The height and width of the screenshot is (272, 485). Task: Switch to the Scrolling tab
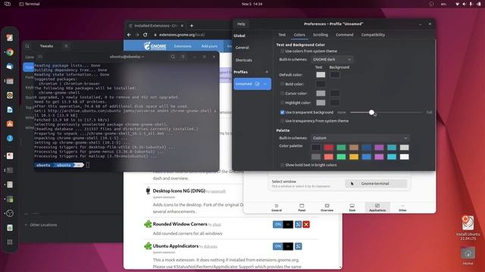click(320, 35)
